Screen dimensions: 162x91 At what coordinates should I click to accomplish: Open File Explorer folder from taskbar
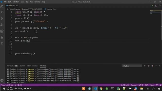click(x=142, y=89)
